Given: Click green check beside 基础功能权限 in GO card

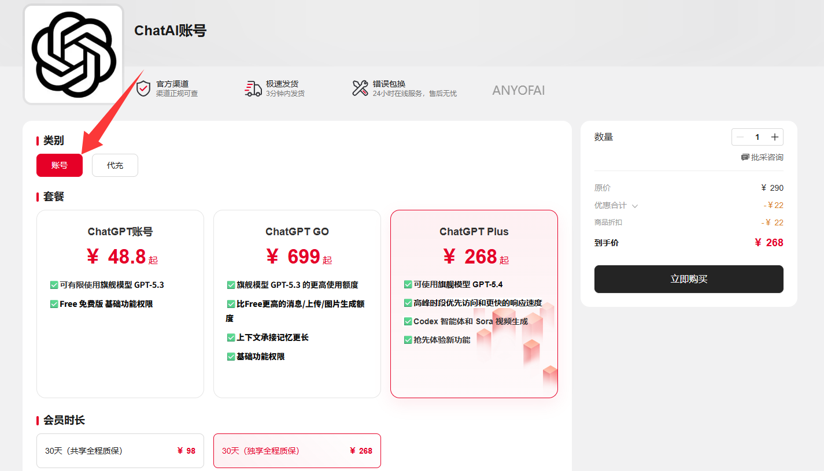Looking at the screenshot, I should [x=231, y=357].
